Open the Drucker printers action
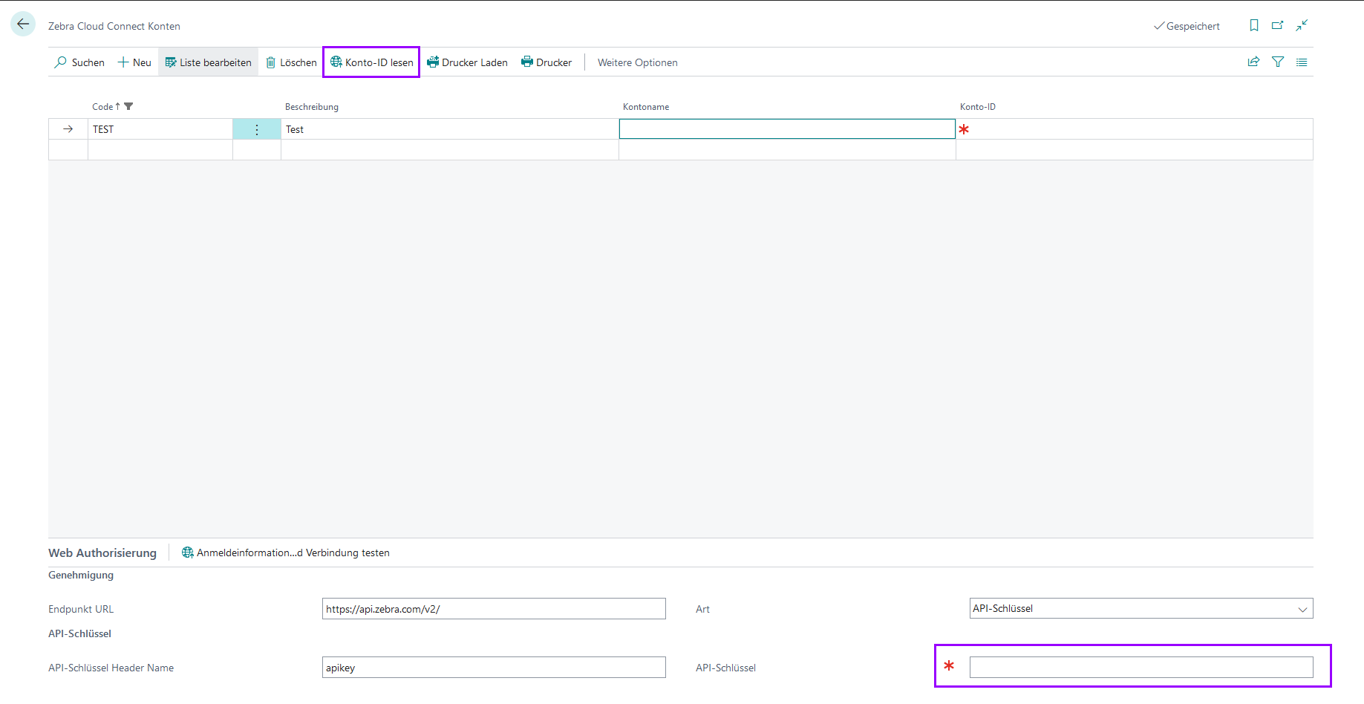1364x704 pixels. [x=546, y=62]
